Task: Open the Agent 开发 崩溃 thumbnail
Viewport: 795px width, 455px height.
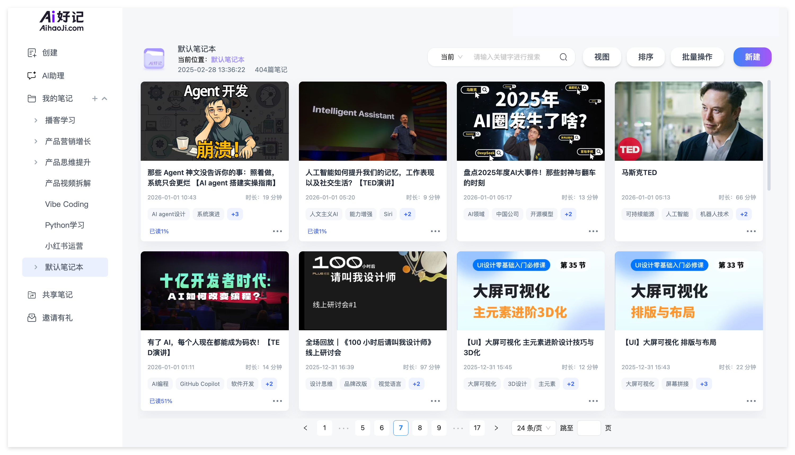Action: [214, 121]
